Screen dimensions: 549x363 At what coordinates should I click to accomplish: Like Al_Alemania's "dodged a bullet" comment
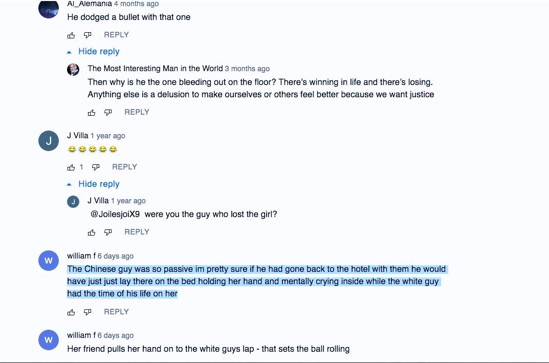(x=71, y=35)
